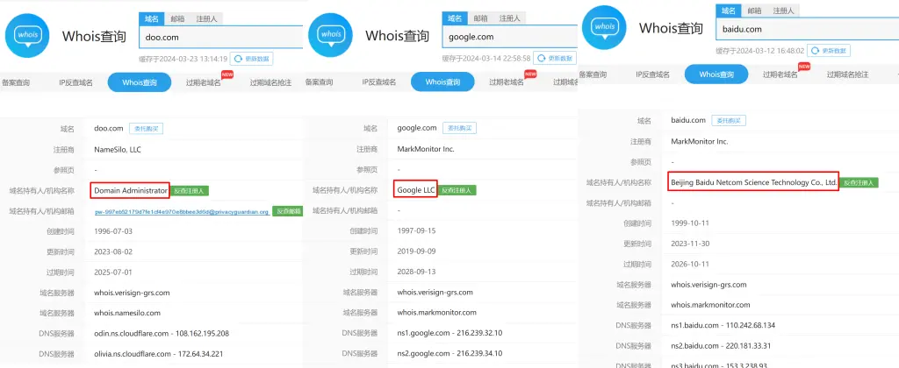
Task: Select the 域名 tab above doo.com field
Action: click(x=152, y=19)
